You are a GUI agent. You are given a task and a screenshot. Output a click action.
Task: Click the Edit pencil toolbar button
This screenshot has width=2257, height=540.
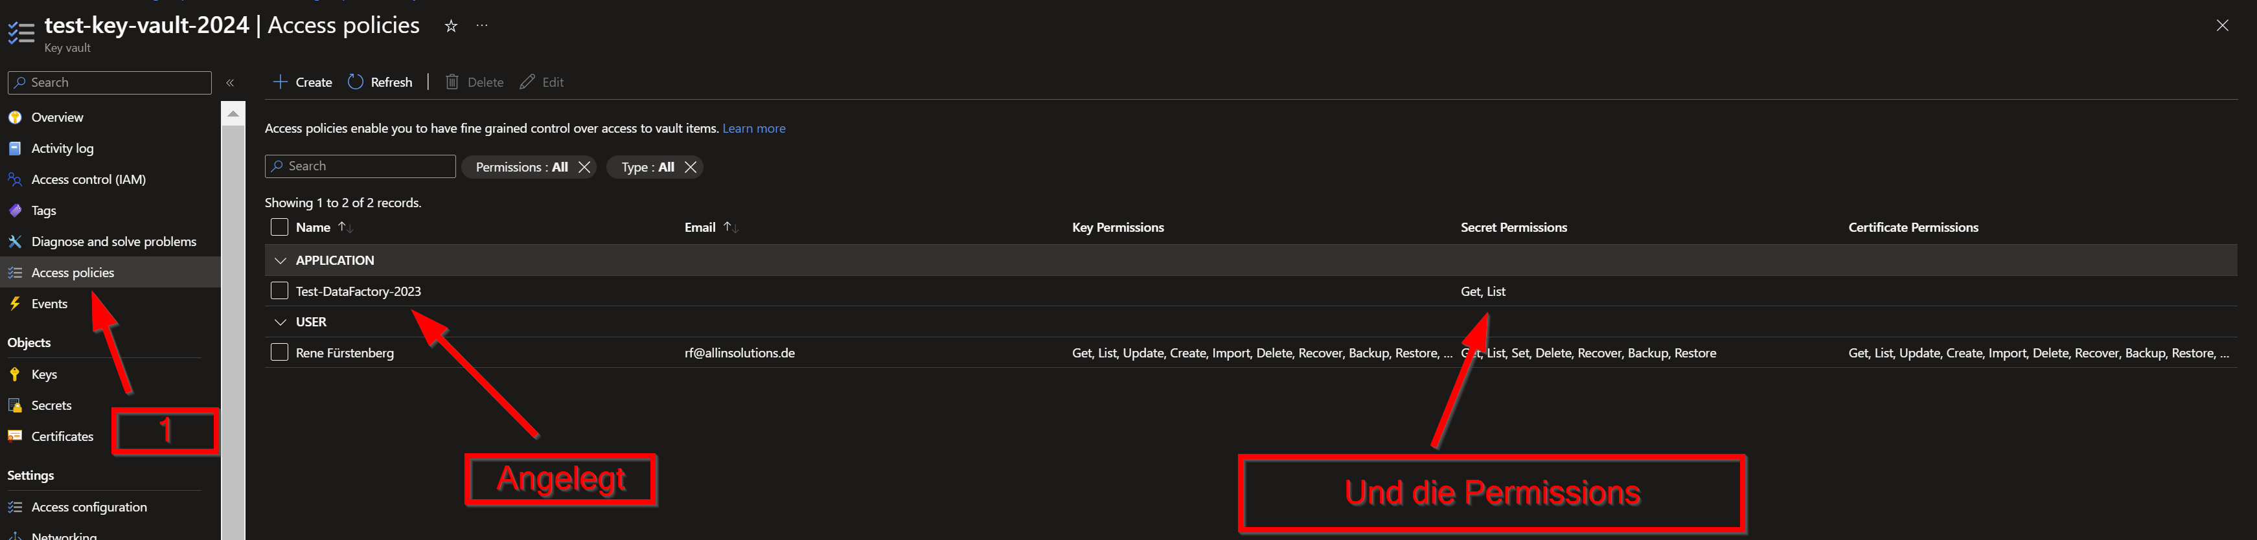point(542,82)
